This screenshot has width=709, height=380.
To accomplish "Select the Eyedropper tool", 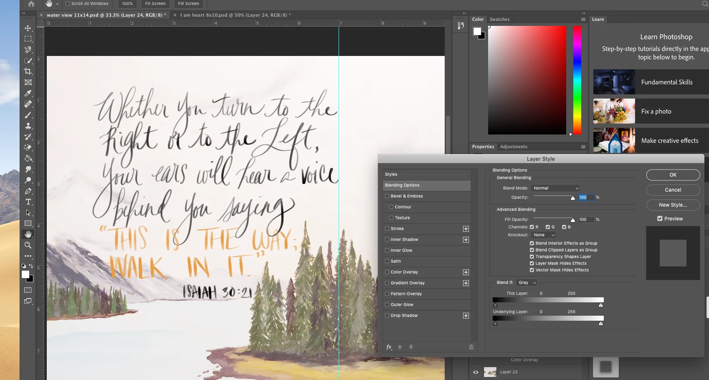I will click(28, 93).
